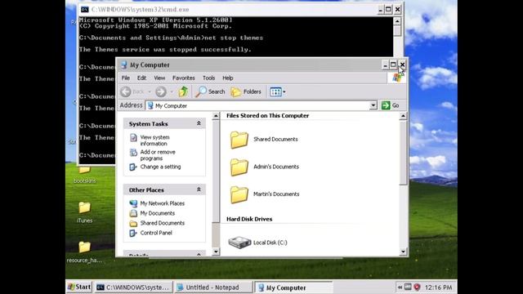Open the Favorites menu
The image size is (523, 294).
(183, 78)
